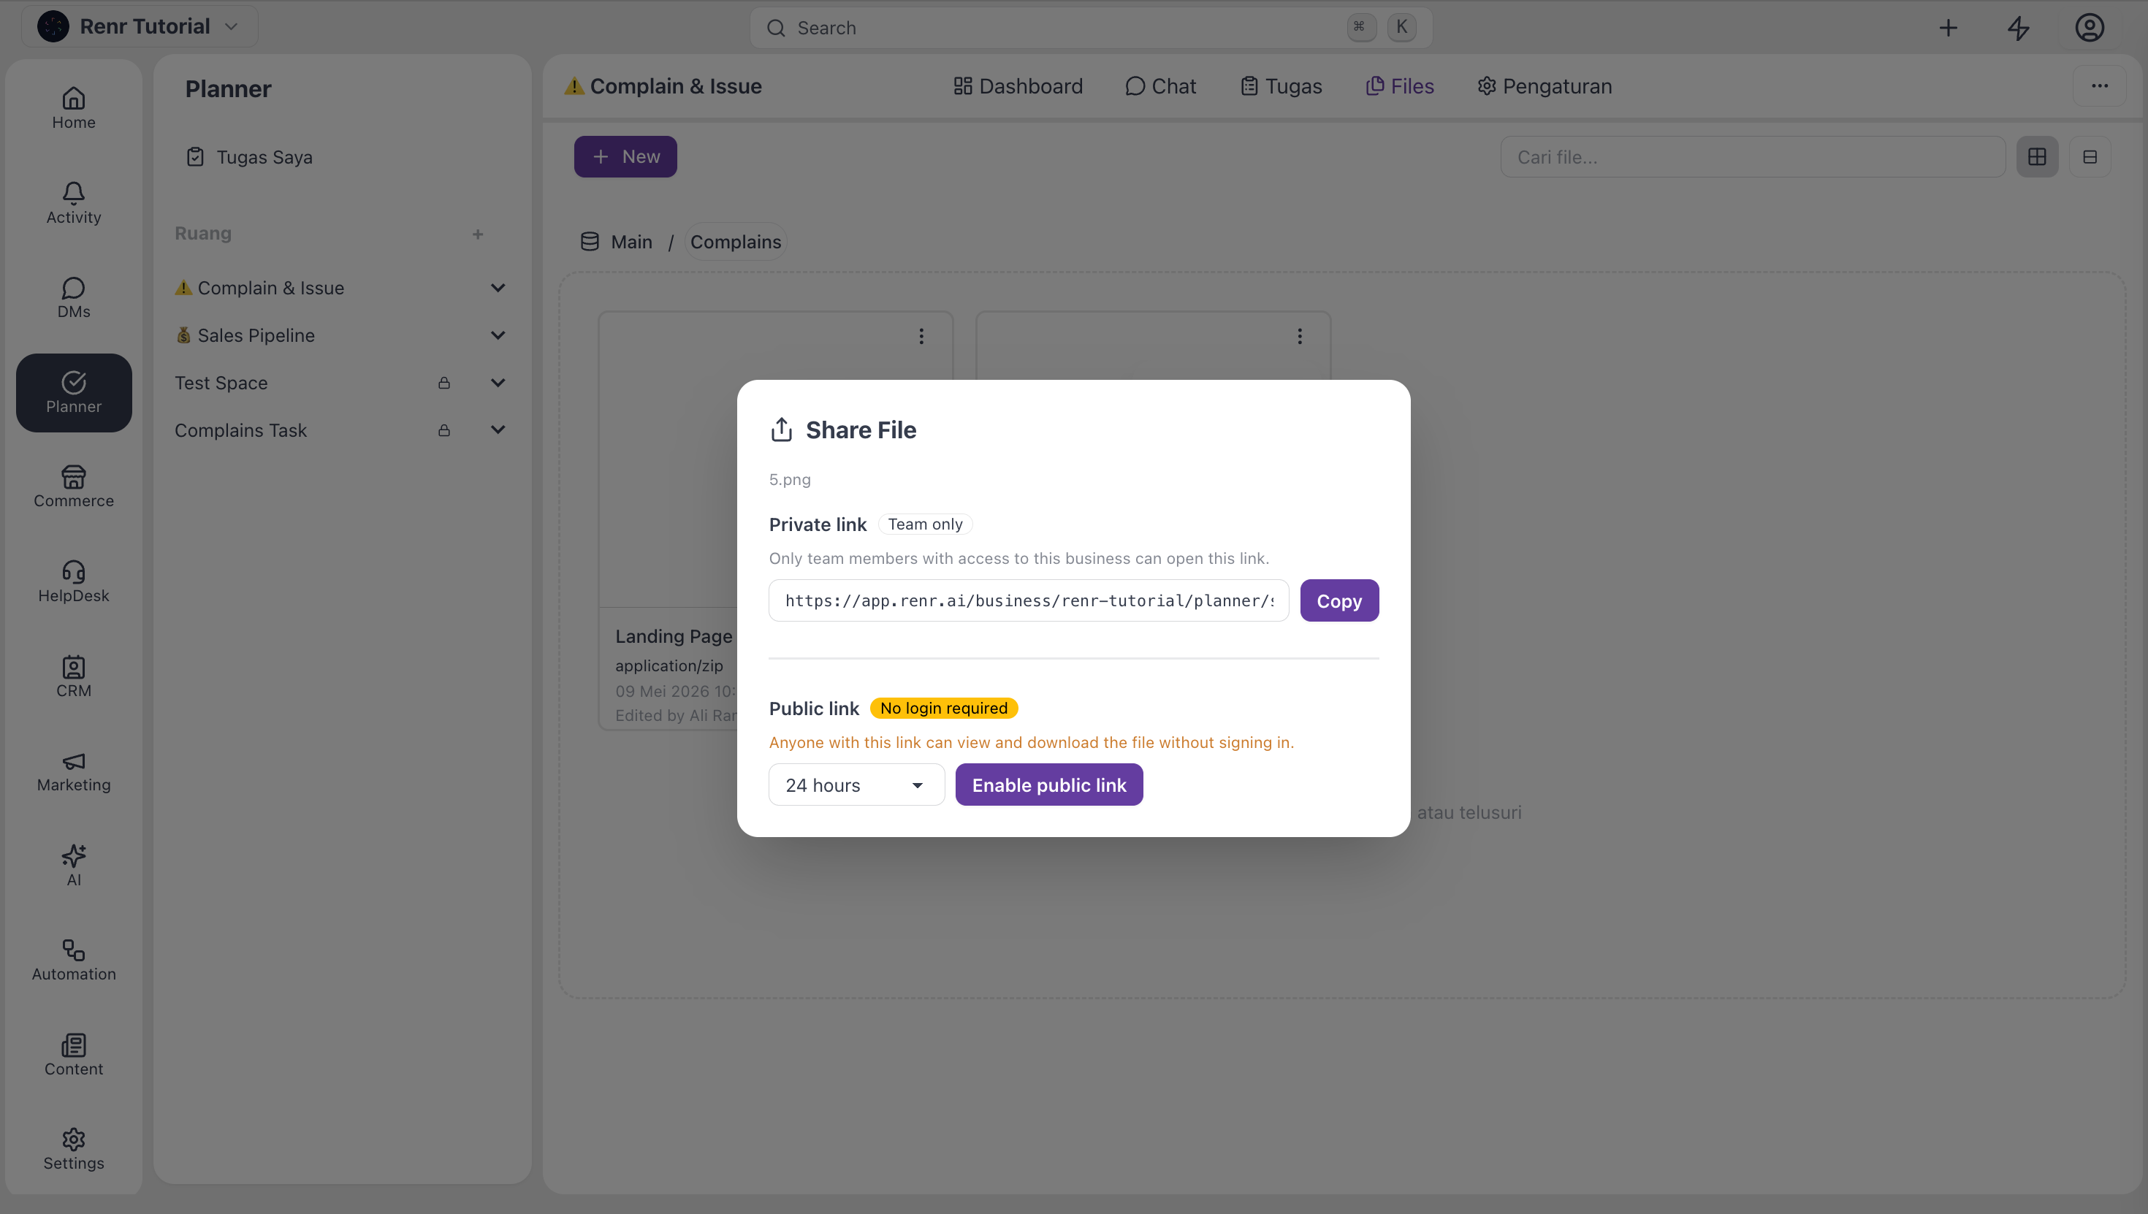2148x1214 pixels.
Task: Open the Renr Tutorial workspace switcher
Action: (140, 27)
